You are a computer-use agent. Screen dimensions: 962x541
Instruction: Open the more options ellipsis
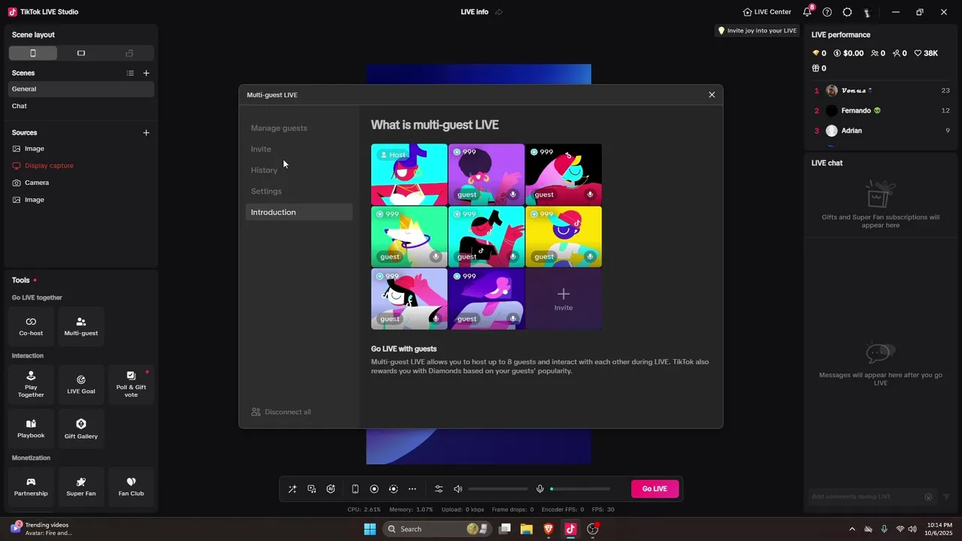coord(413,489)
